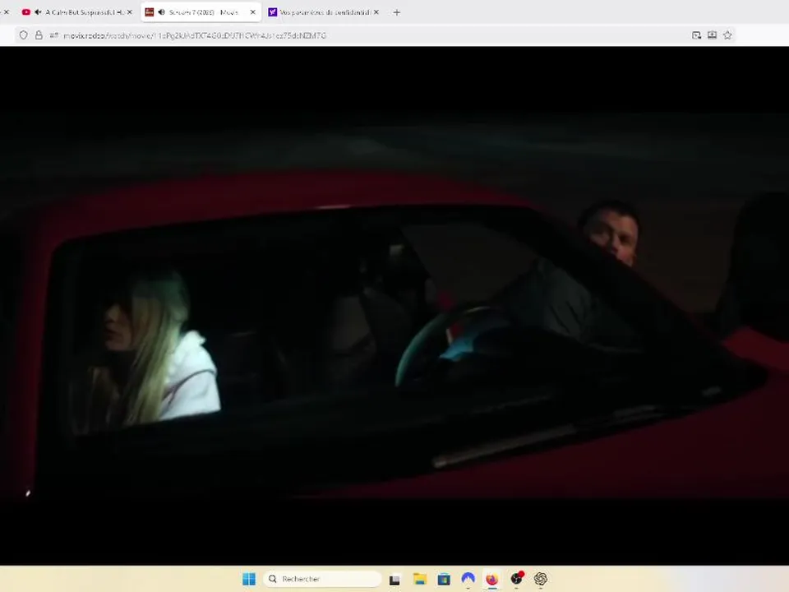Open ChatGPT from the taskbar

[541, 579]
